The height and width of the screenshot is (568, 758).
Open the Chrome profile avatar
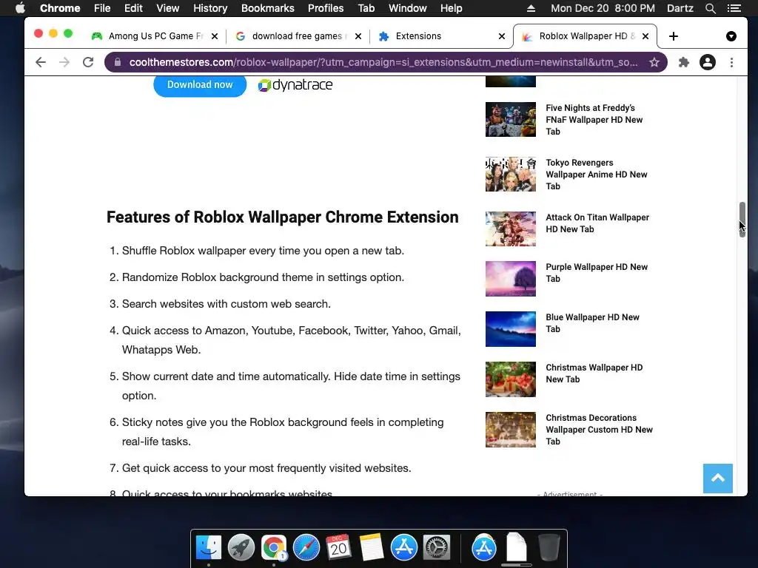pos(707,62)
